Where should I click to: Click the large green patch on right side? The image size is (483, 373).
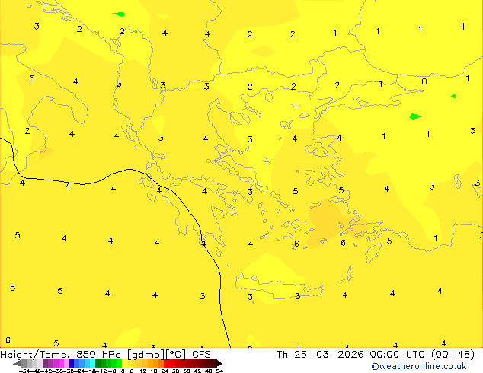414,116
